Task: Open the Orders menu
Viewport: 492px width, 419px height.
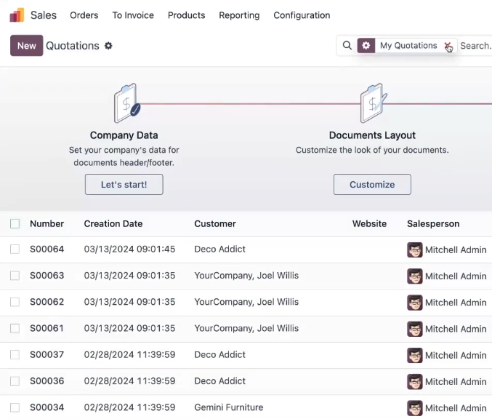Action: 84,15
